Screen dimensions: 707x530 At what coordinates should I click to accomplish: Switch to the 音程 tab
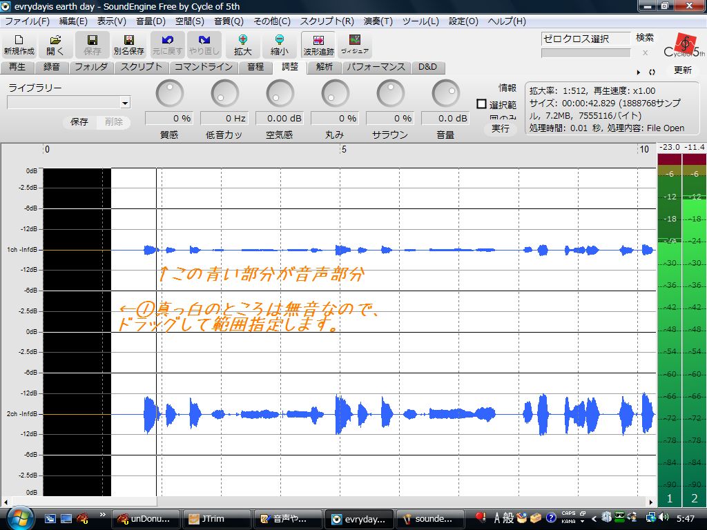tap(255, 67)
